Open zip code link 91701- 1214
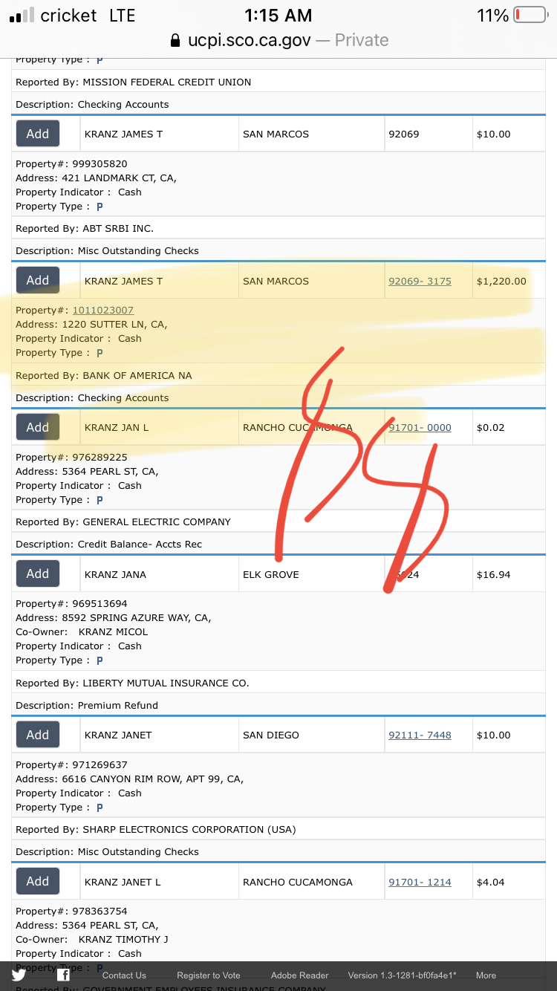This screenshot has height=991, width=557. [420, 883]
